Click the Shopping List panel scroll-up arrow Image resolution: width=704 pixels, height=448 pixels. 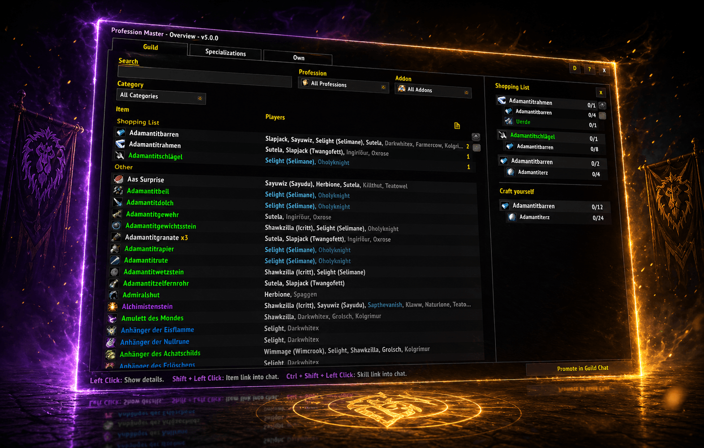coord(602,106)
